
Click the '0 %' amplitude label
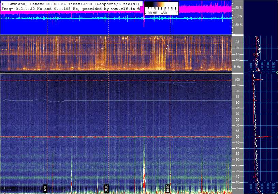point(239,16)
